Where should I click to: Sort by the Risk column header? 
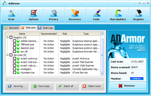[65, 34]
